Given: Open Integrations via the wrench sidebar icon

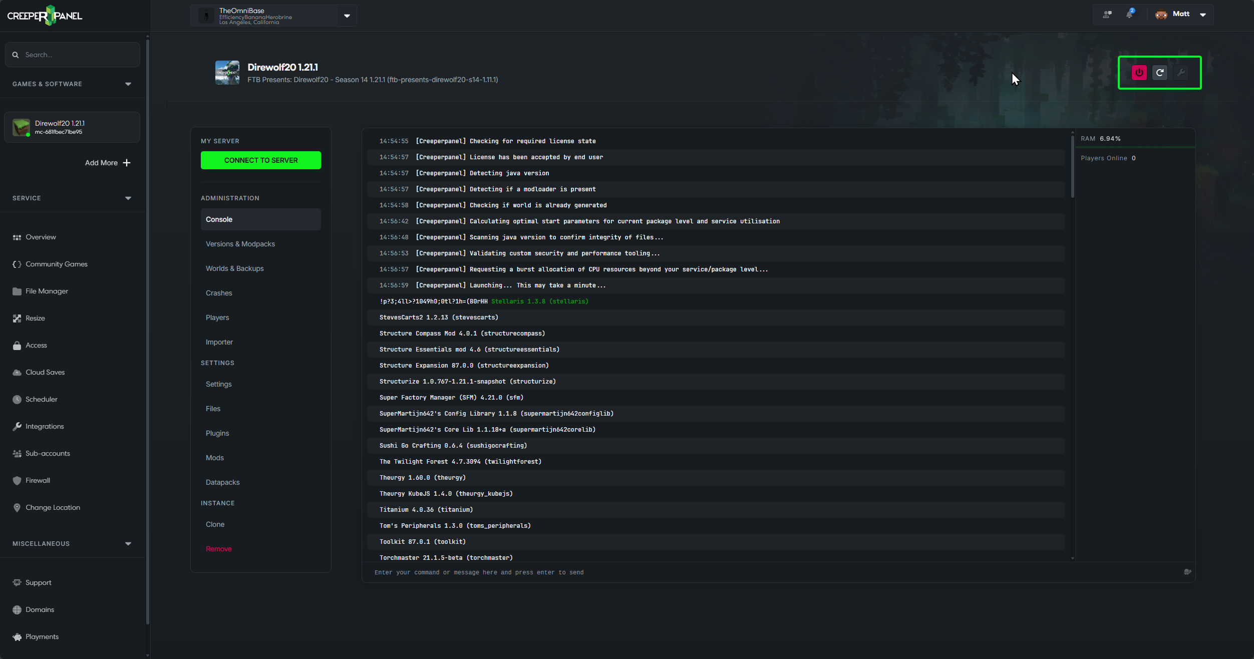Looking at the screenshot, I should click(x=17, y=426).
